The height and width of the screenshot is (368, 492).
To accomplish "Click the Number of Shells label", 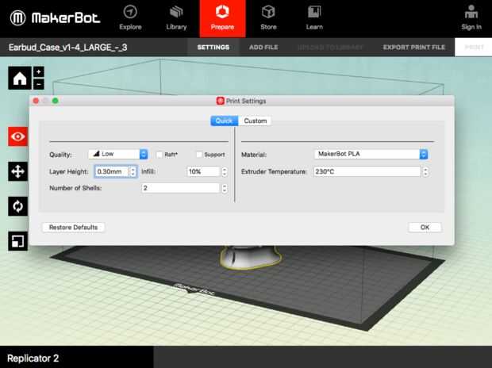I will tap(75, 188).
